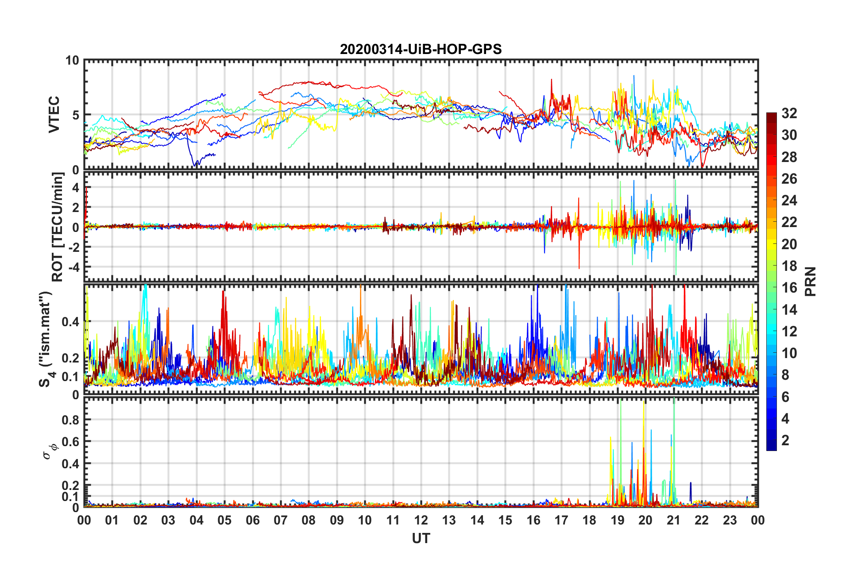Click the 09 hour tick on UT axis

(337, 521)
